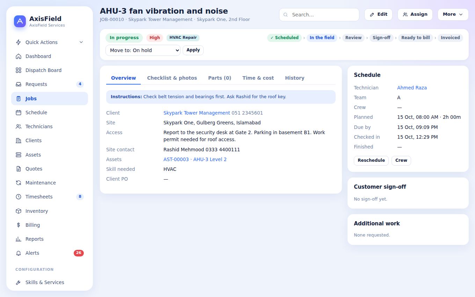This screenshot has height=297, width=475.
Task: Click the Jobs clipboard icon
Action: point(19,99)
